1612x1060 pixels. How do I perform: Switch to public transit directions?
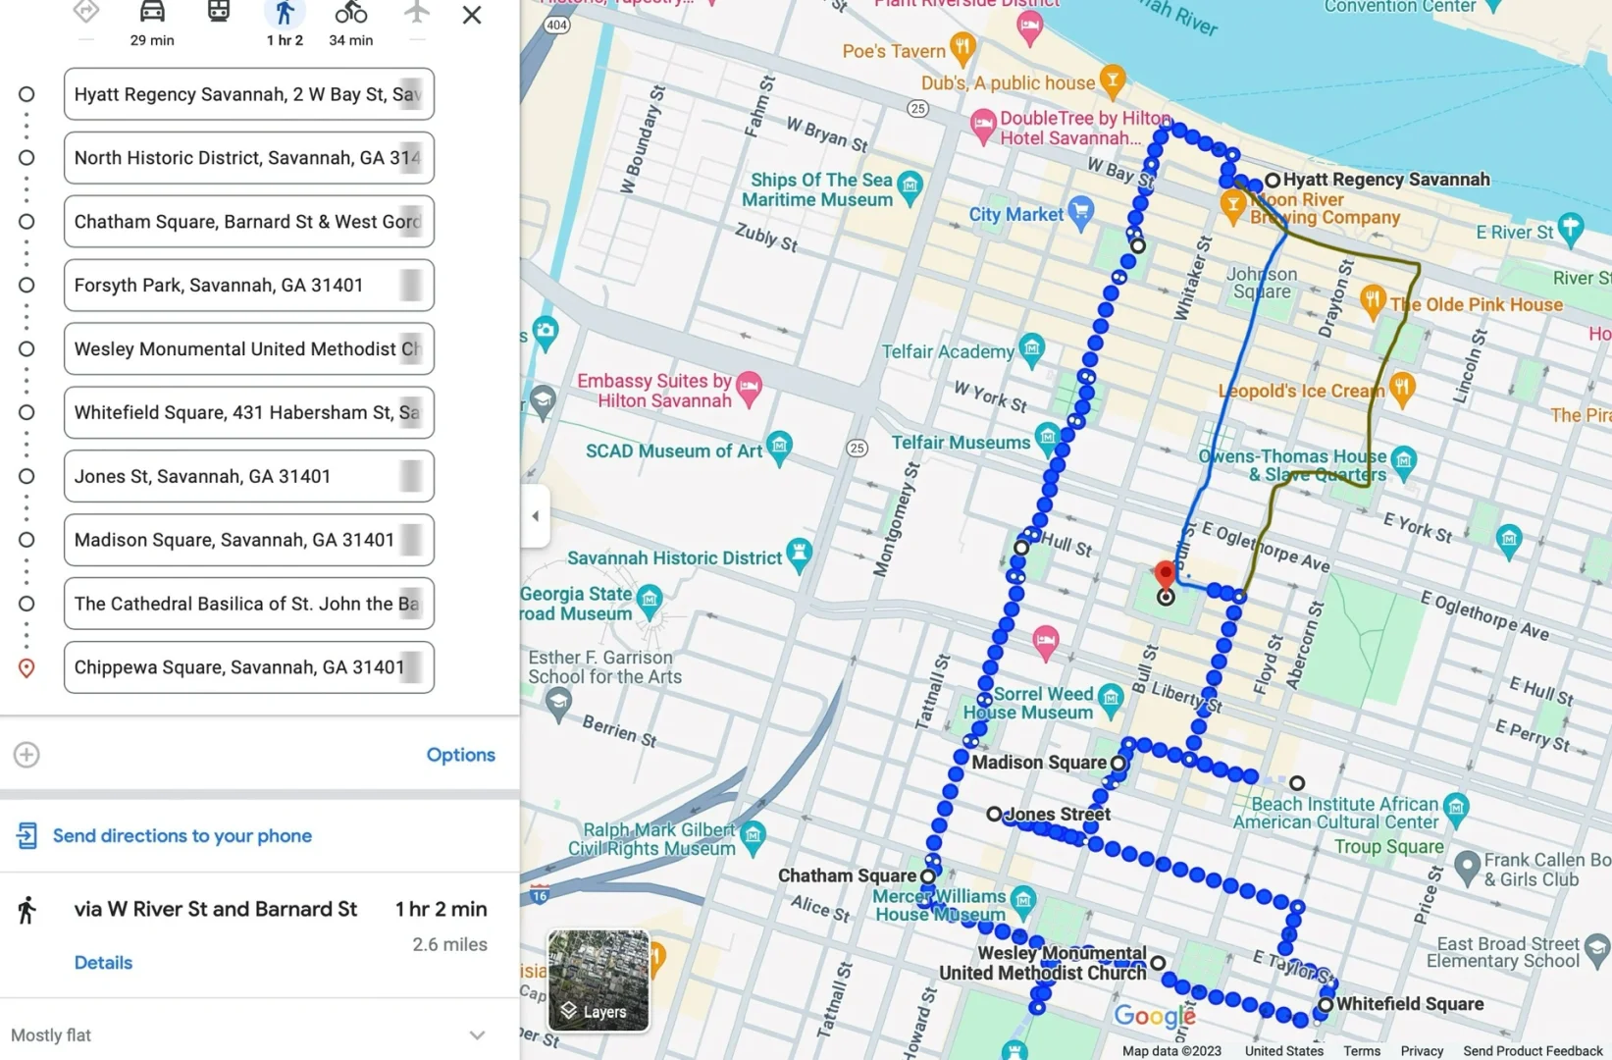click(218, 13)
